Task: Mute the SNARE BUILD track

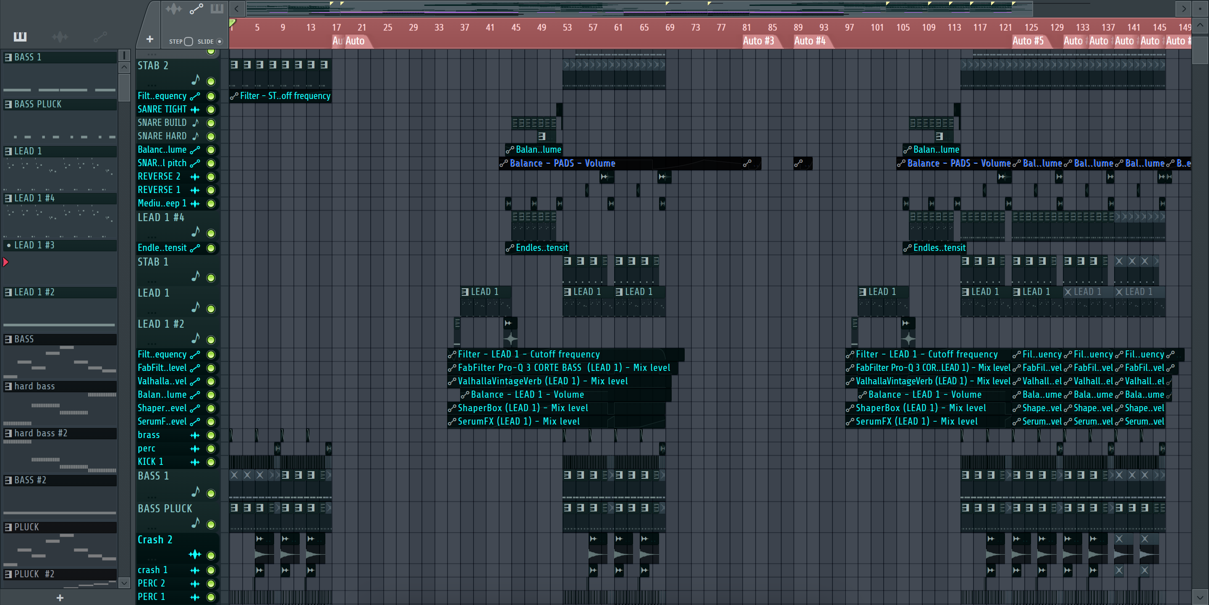Action: tap(211, 123)
